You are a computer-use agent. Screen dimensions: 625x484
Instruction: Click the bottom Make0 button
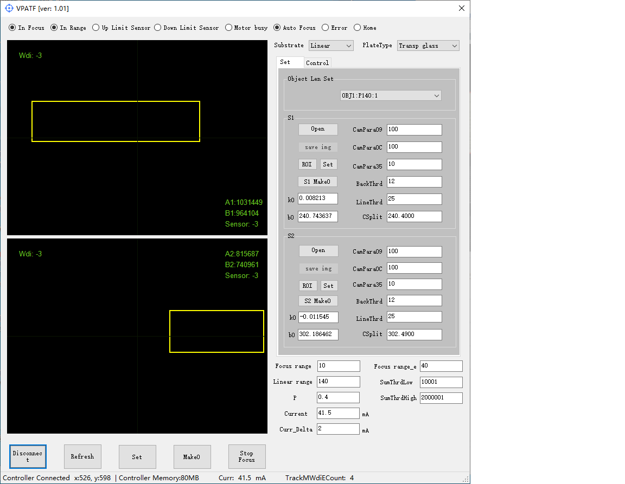(192, 456)
